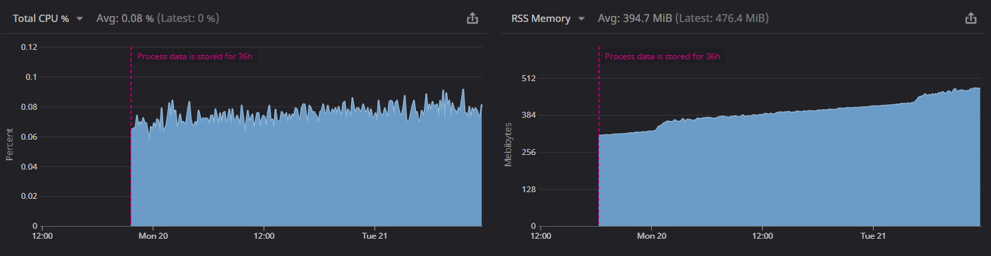
Task: Export the RSS Memory chart
Action: (x=971, y=19)
